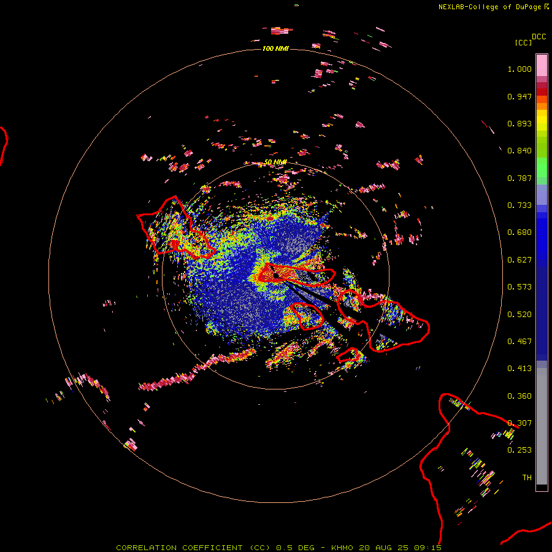
Task: Click the 50 NMI range ring label
Action: click(x=275, y=163)
